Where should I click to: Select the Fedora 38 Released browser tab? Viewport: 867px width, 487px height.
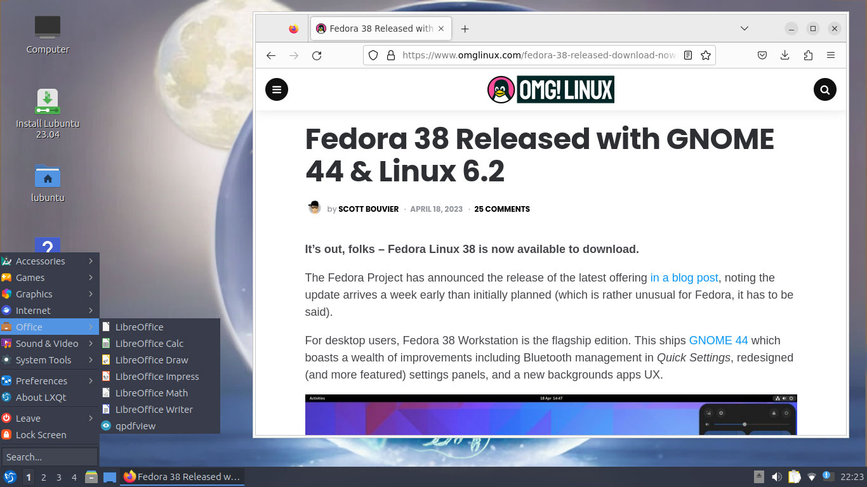[381, 29]
